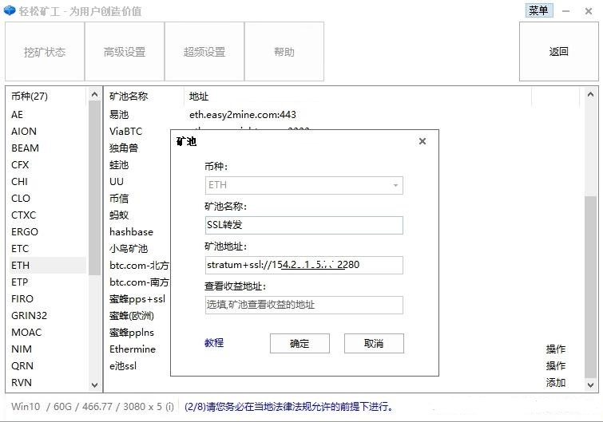Select AION in coin list
Viewport: 603px width, 422px height.
(x=24, y=132)
